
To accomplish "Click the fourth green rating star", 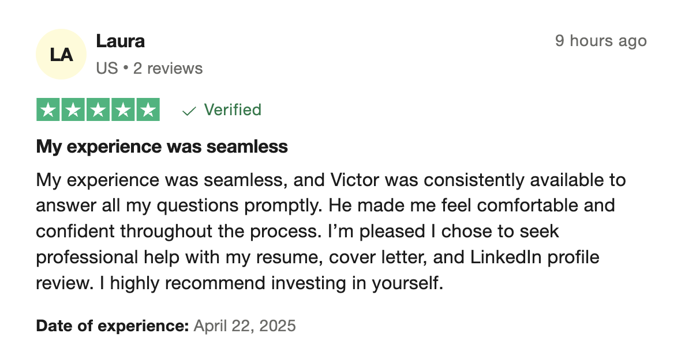I will [123, 109].
